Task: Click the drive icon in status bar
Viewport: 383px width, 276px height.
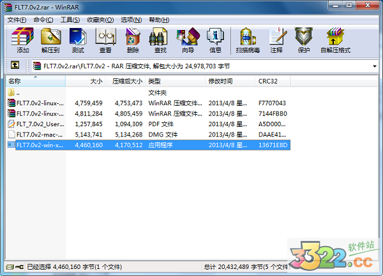Action: 10,267
